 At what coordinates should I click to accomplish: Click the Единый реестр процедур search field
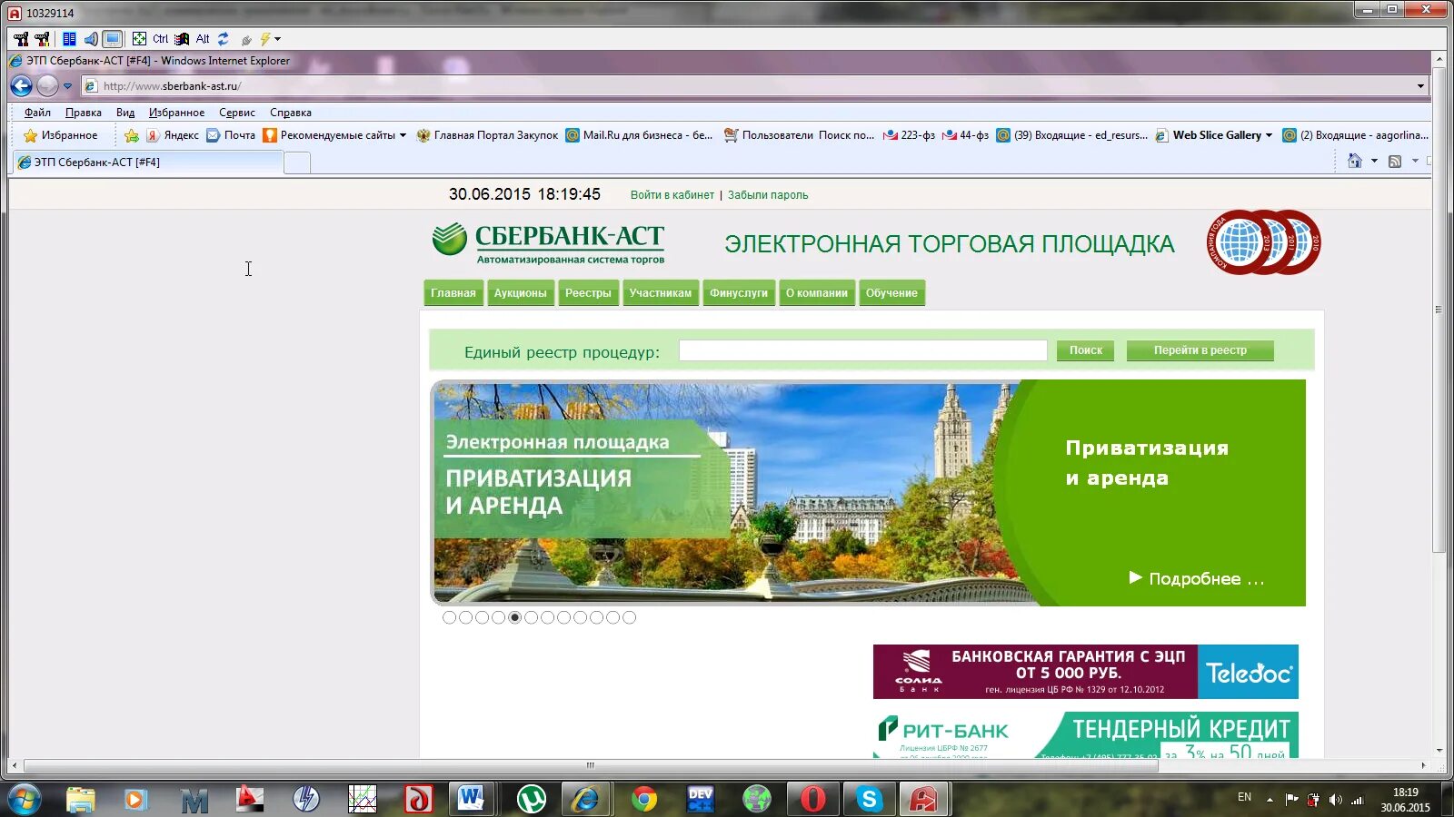click(x=863, y=350)
